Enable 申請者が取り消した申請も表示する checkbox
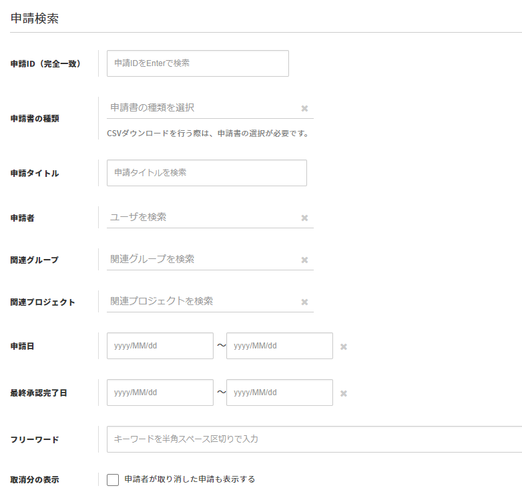 113,479
